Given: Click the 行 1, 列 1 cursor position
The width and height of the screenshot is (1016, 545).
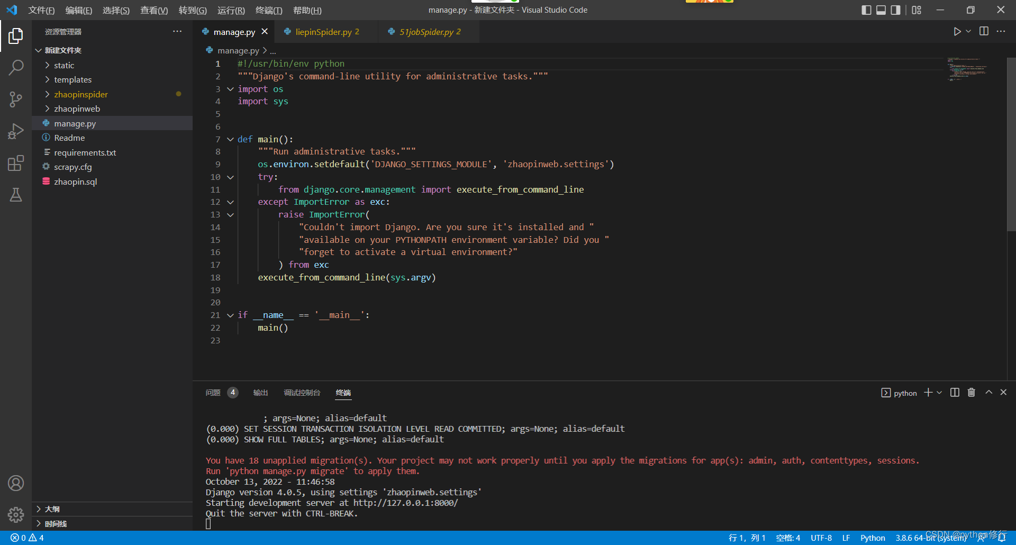Looking at the screenshot, I should tap(747, 538).
